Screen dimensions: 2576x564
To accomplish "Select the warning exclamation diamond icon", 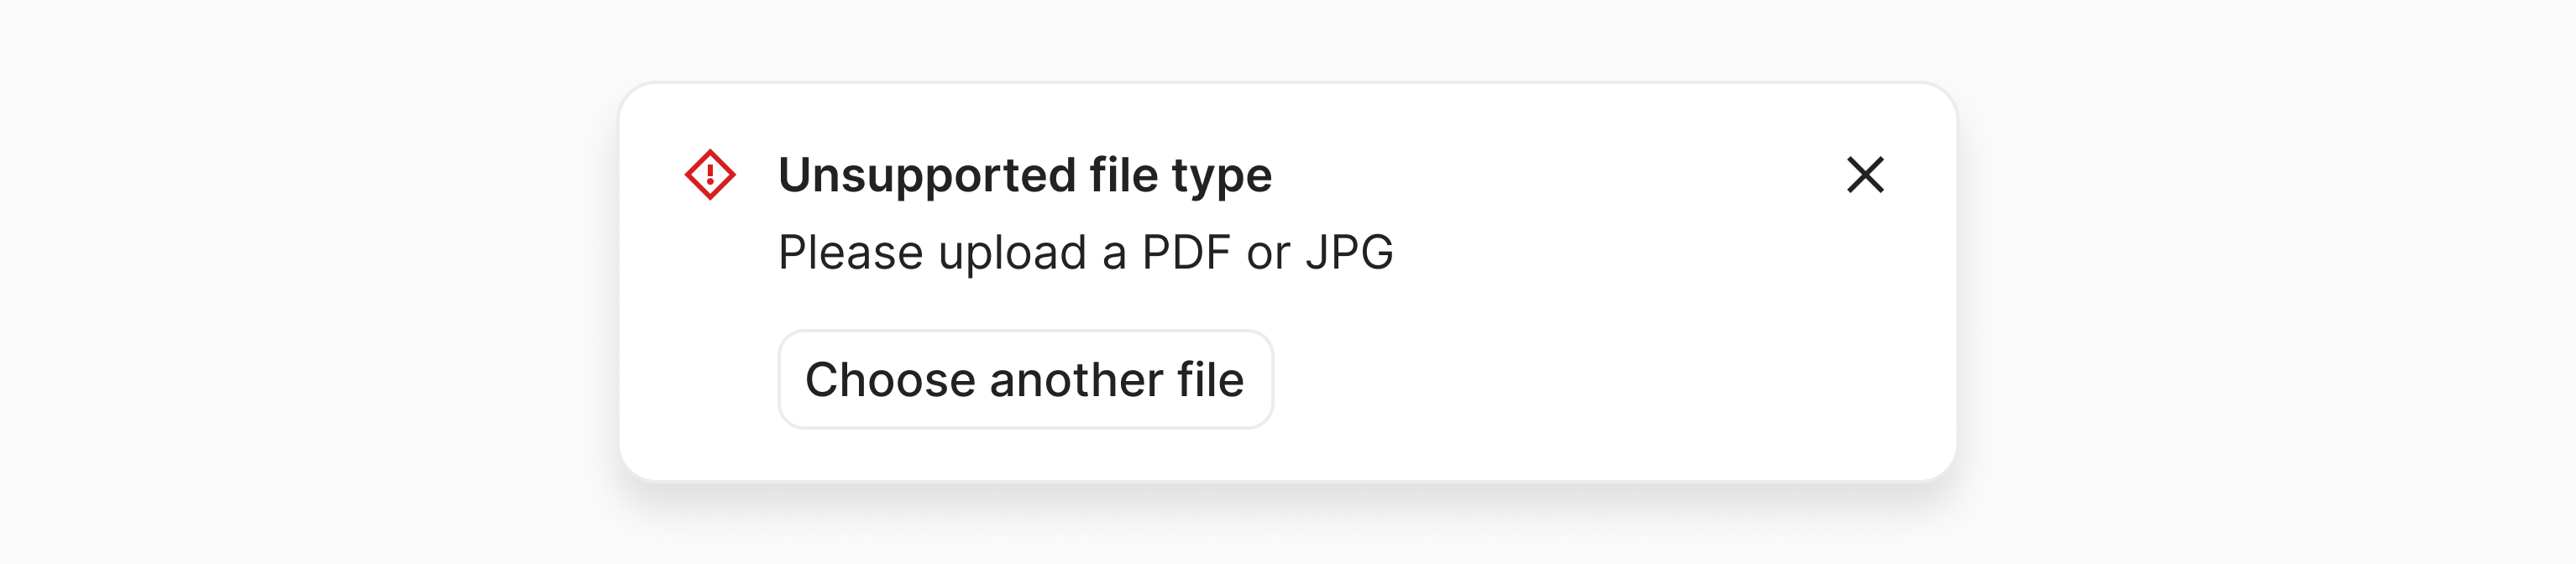I will tap(710, 175).
